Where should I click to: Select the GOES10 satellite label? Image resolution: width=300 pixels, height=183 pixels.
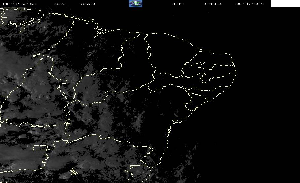[88, 4]
